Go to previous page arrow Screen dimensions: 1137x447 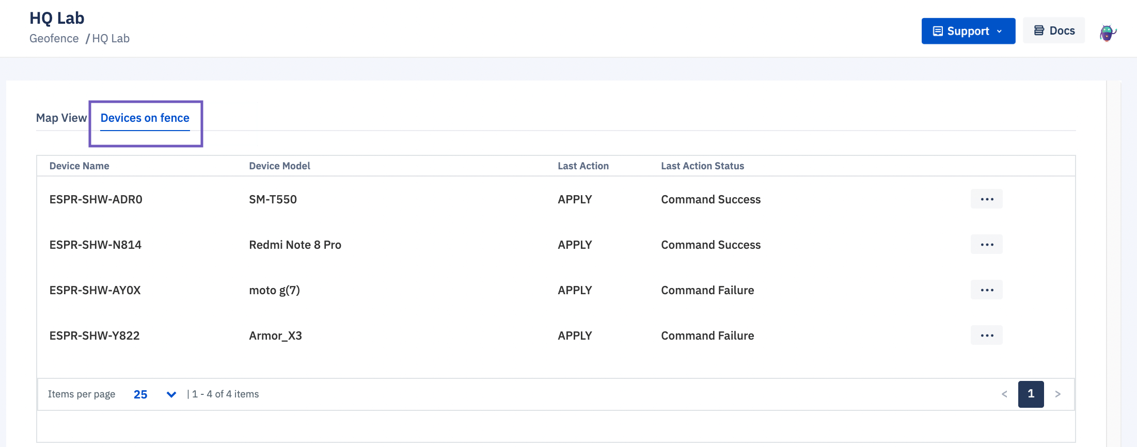(1004, 394)
